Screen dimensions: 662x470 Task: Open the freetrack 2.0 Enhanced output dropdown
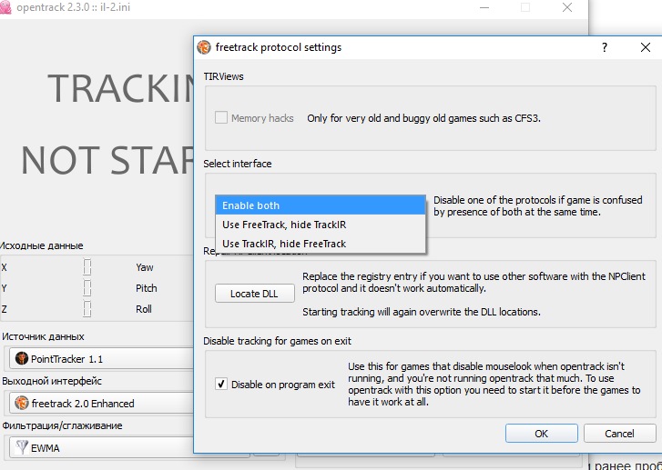pos(101,404)
